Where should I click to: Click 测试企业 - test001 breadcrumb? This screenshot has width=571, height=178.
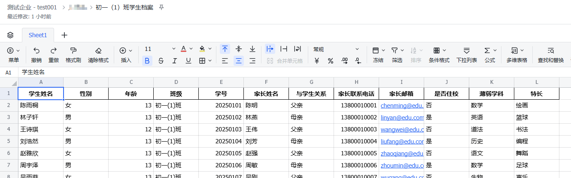tap(32, 8)
